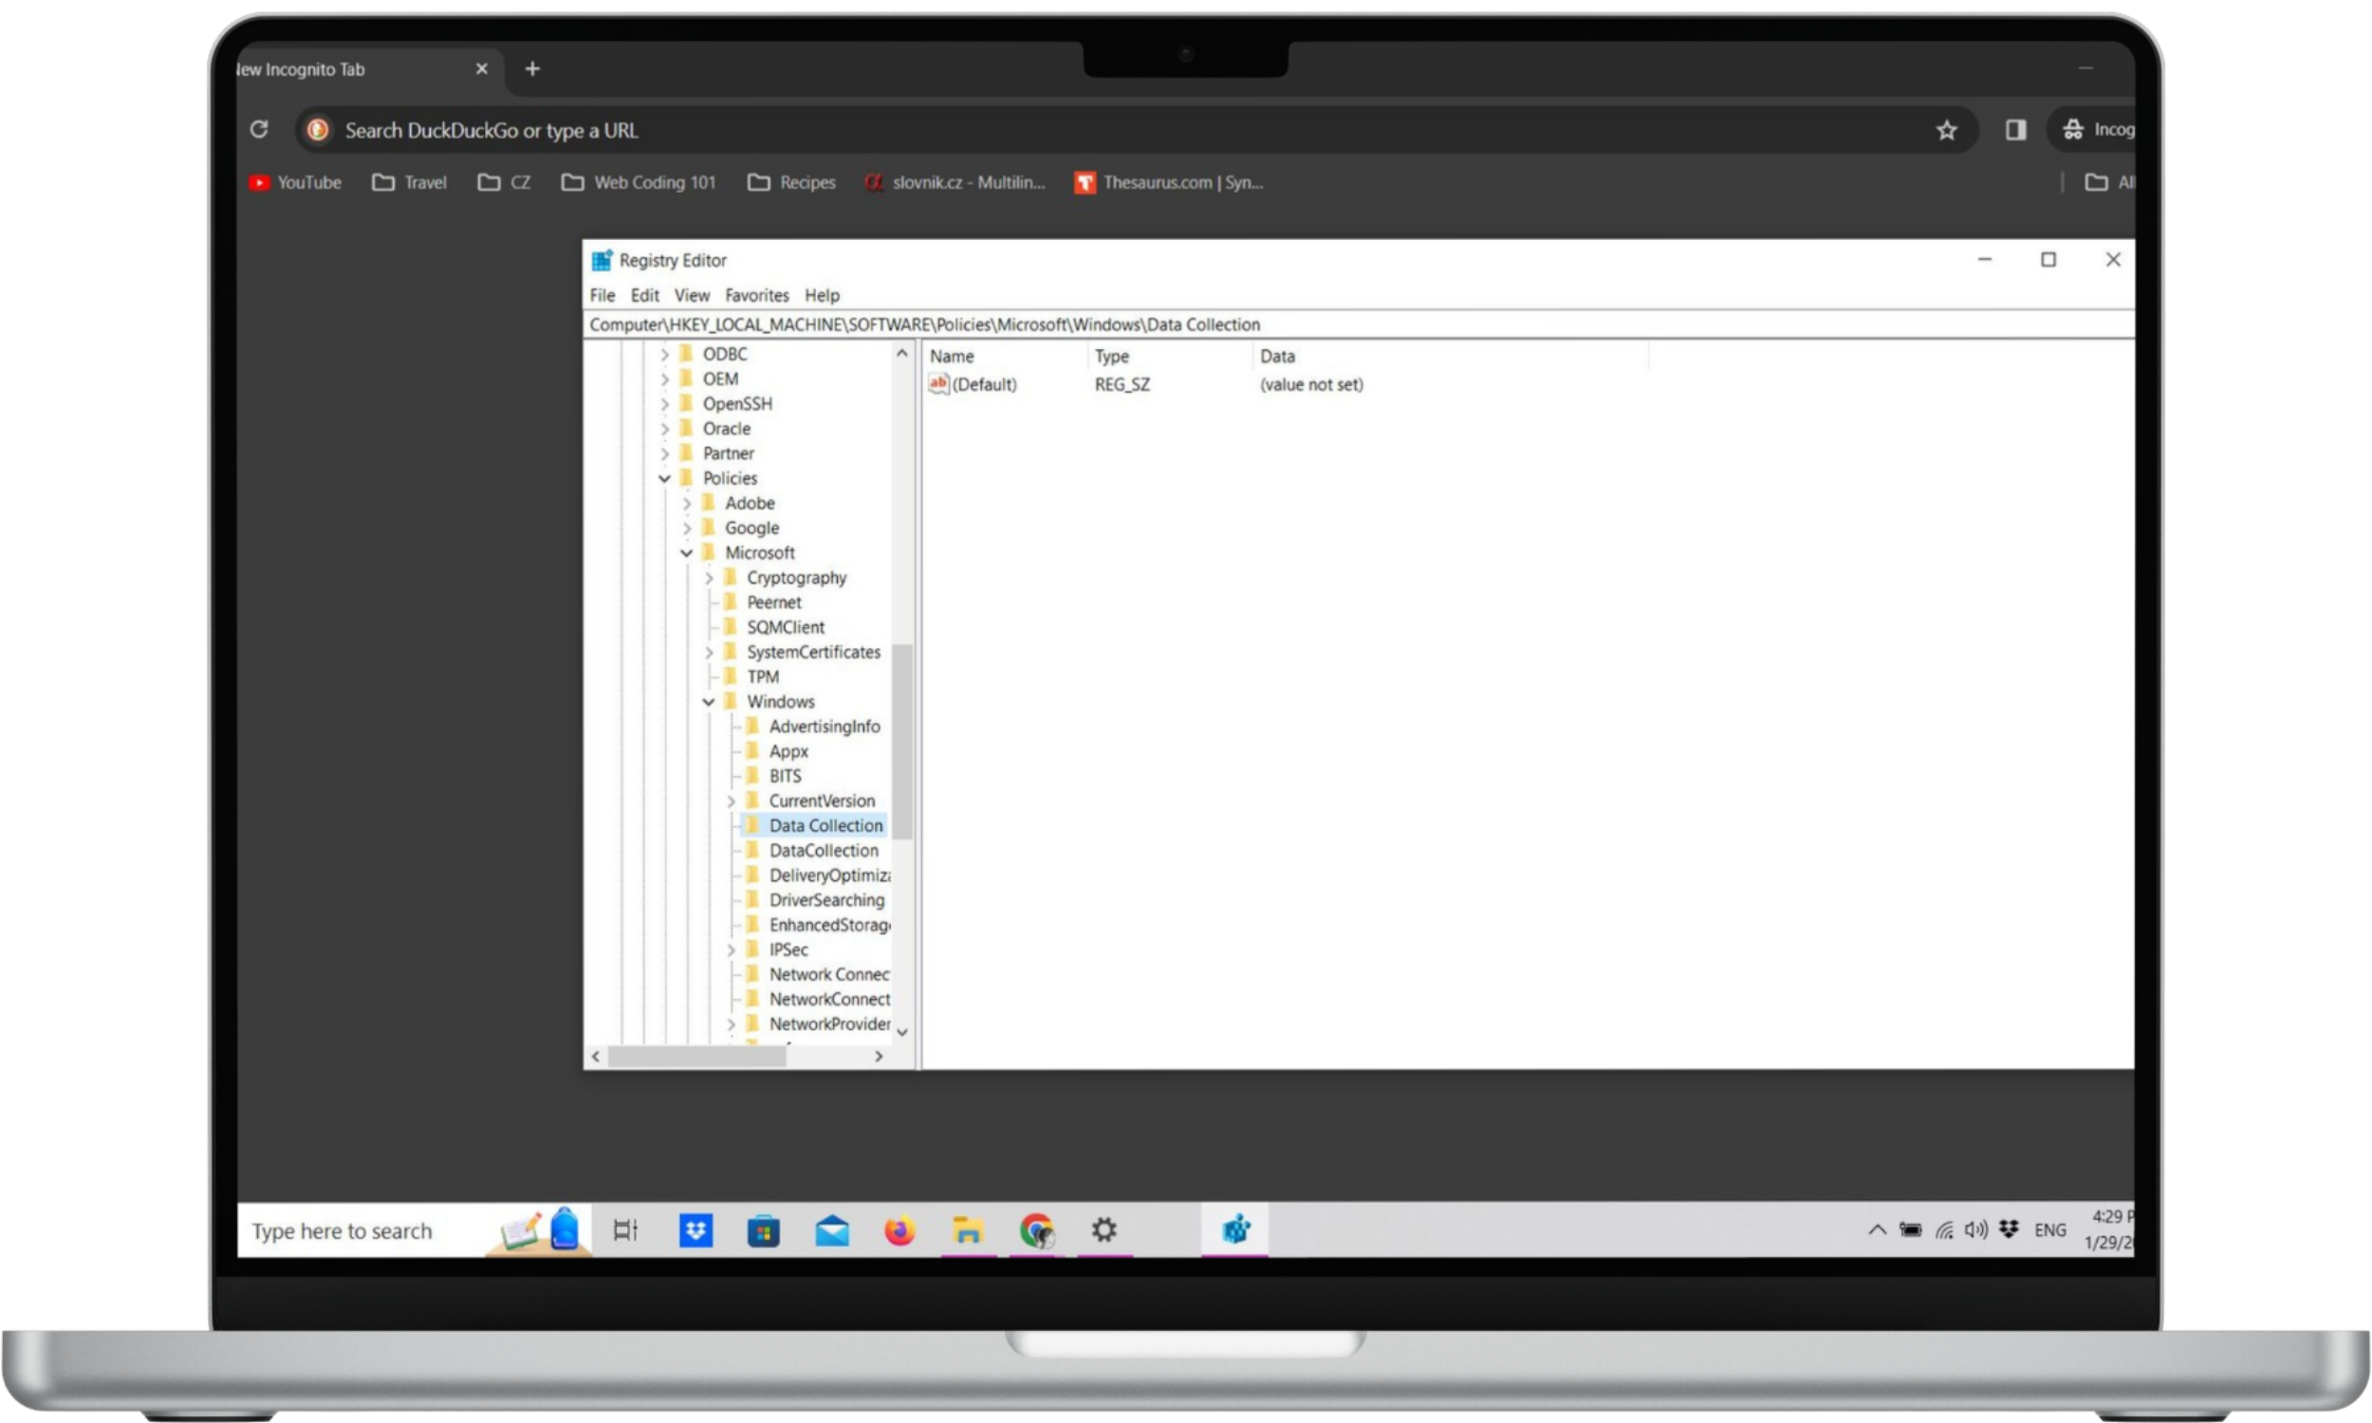Open the Favorites menu
Screen dimensions: 2372x1423
[756, 295]
